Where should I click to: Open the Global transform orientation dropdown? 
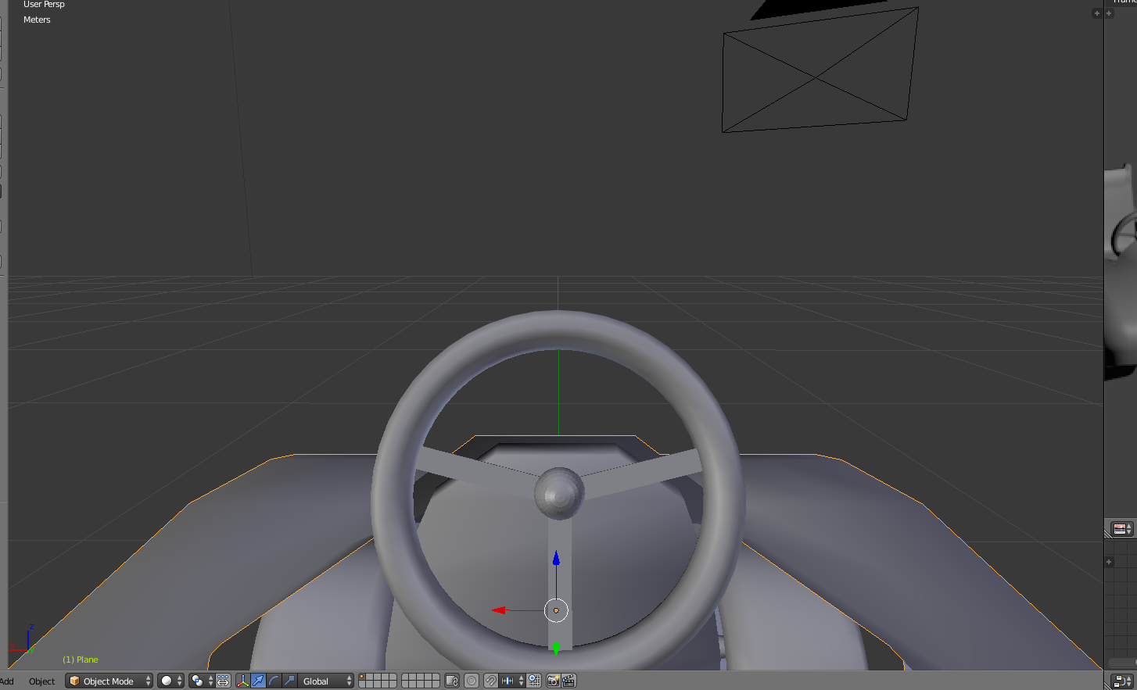pos(326,681)
